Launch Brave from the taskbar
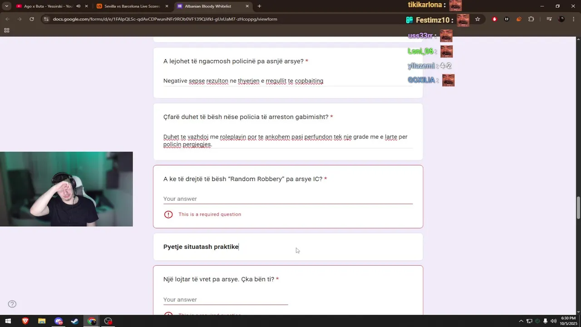 point(25,321)
